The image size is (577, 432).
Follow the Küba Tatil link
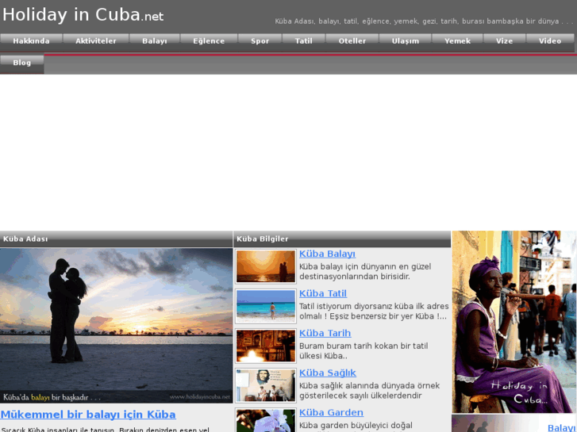click(x=323, y=293)
